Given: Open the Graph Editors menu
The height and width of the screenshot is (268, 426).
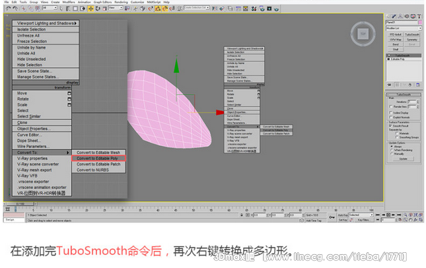Looking at the screenshot, I should (102, 2).
